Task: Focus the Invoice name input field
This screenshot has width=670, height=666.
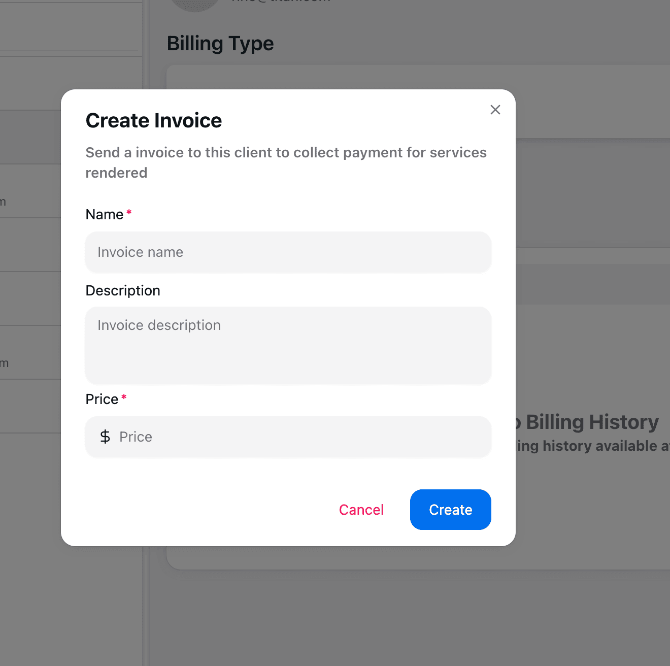Action: pyautogui.click(x=288, y=252)
